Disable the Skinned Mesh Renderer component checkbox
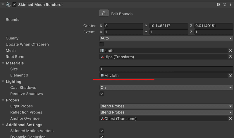This screenshot has width=234, height=138. 14,5
